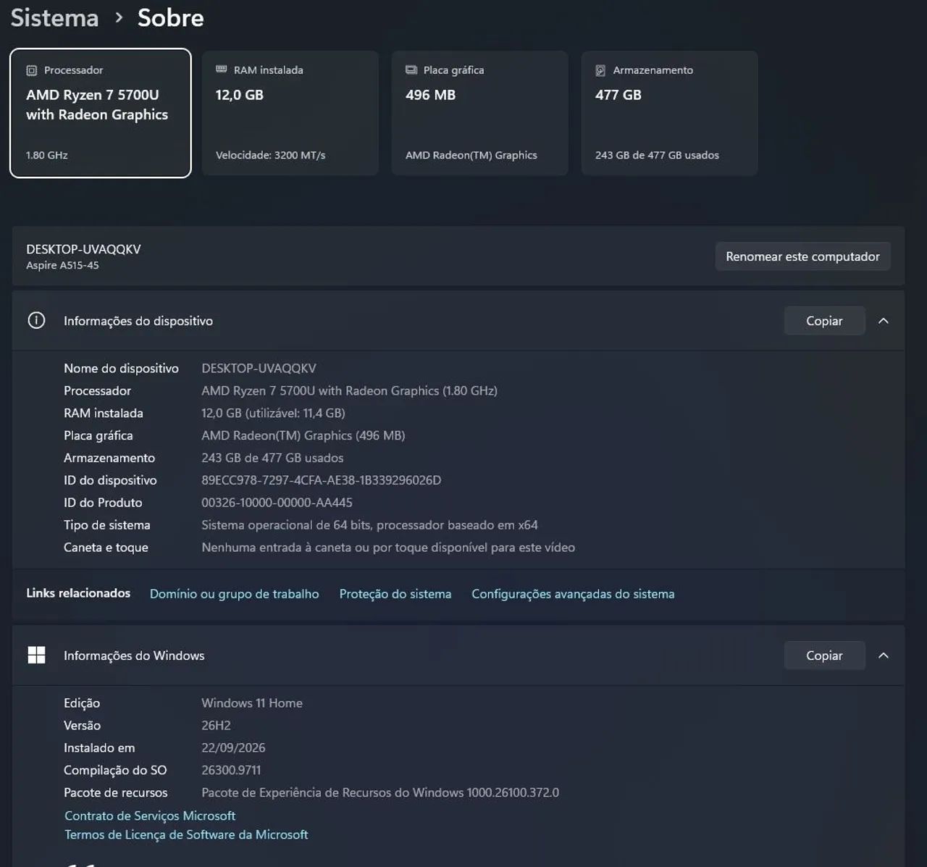The height and width of the screenshot is (867, 927).
Task: Copy the Windows information
Action: (x=824, y=656)
